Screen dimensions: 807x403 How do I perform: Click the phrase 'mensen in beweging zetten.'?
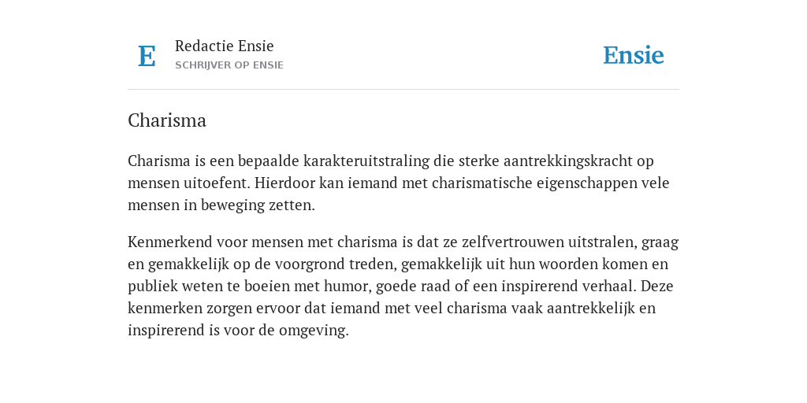pyautogui.click(x=221, y=205)
